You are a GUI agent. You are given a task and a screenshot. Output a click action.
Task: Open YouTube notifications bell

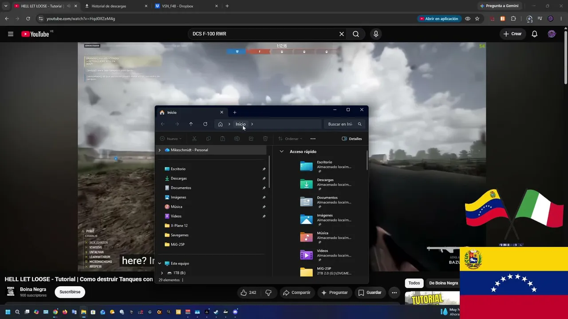click(535, 34)
